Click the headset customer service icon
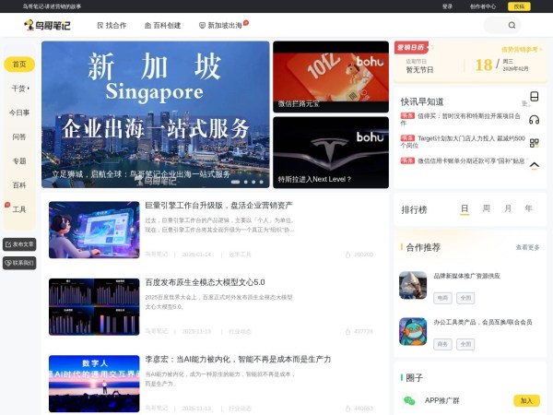Viewport: 553px width, 415px height. [534, 120]
